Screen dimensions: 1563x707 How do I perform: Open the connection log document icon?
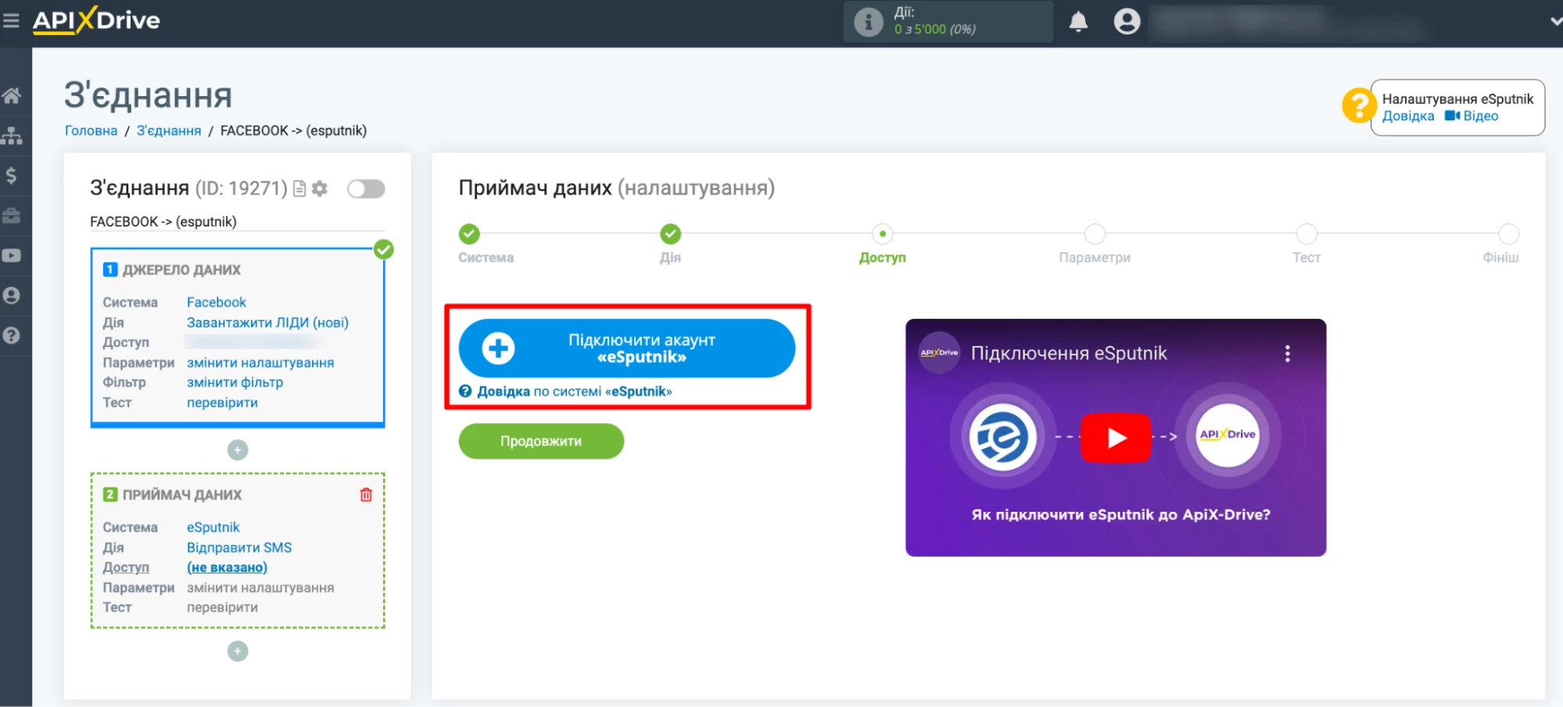pyautogui.click(x=299, y=188)
